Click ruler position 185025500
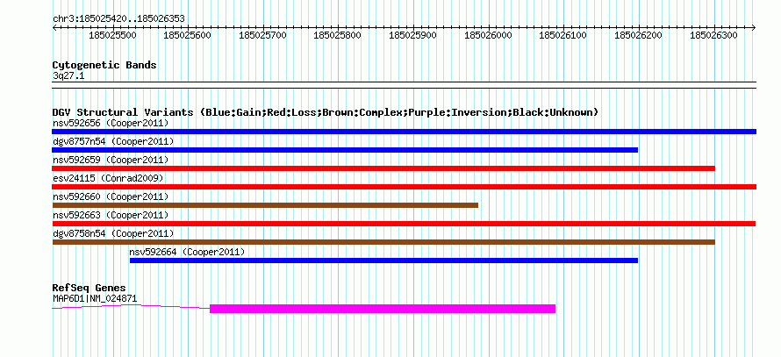 coord(113,35)
